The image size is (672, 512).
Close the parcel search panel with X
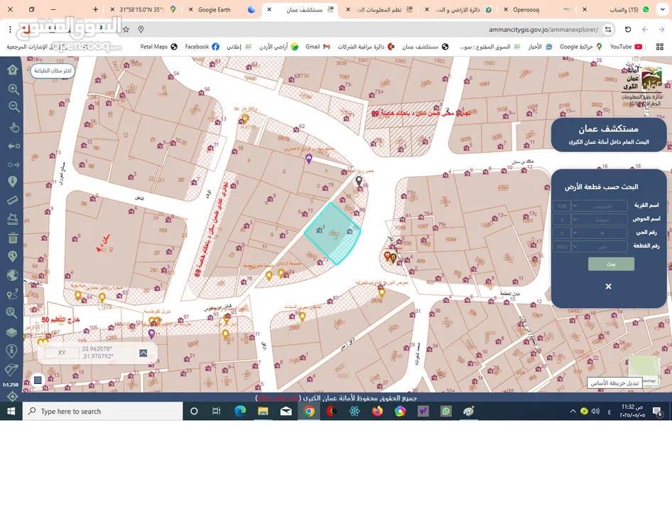[608, 287]
